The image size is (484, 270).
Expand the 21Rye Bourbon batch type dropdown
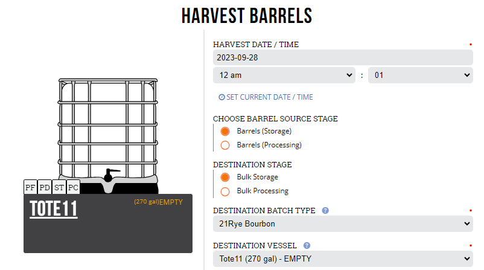pyautogui.click(x=343, y=223)
